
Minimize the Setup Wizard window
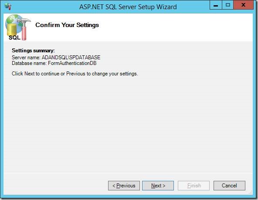(x=216, y=5)
